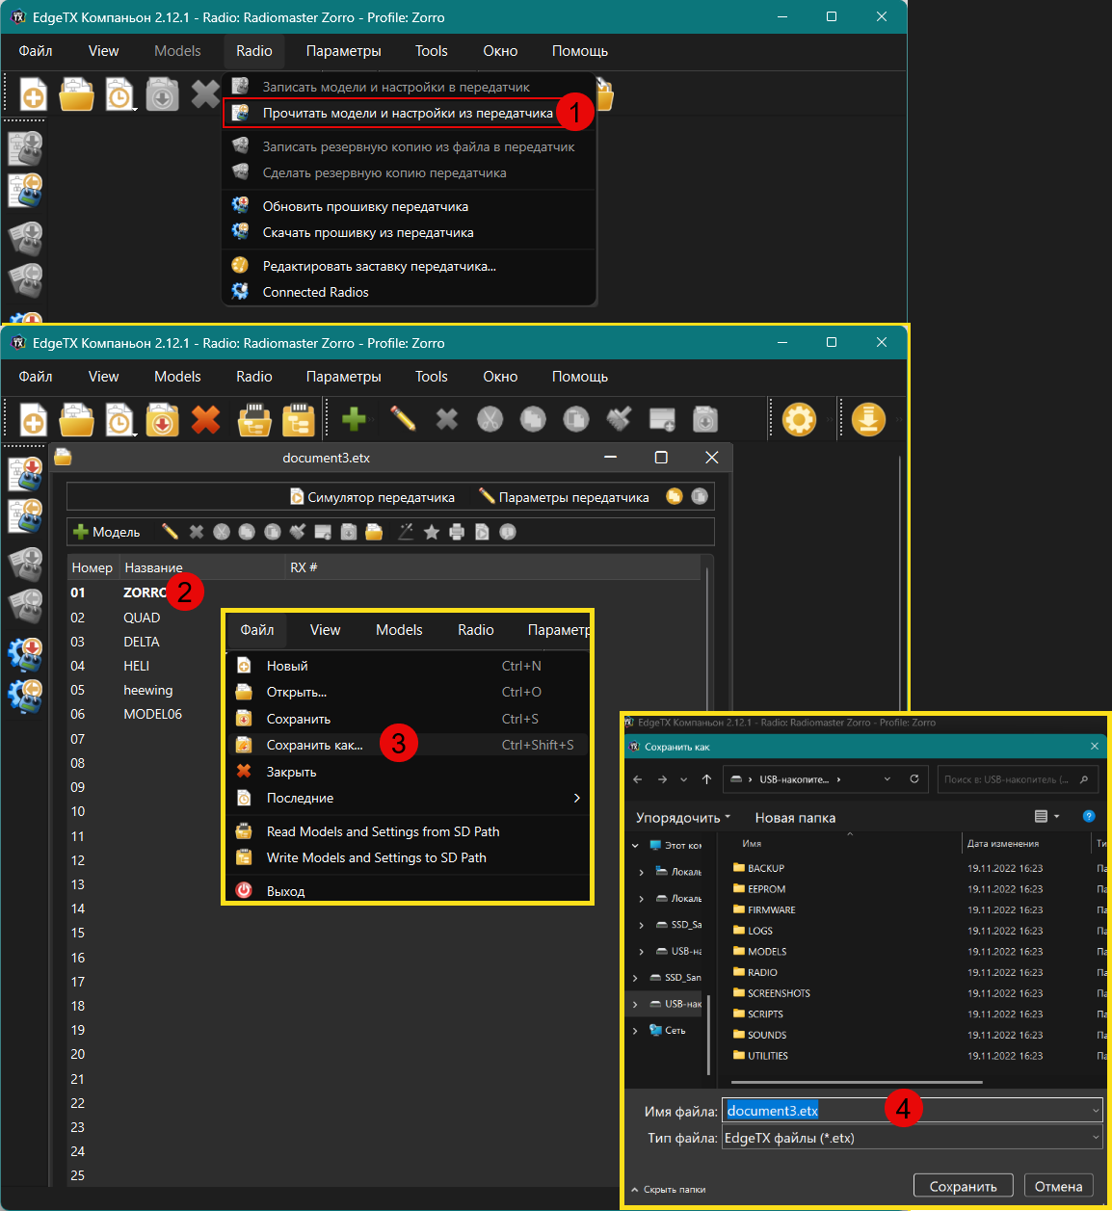Refresh the folder listing in the save dialog

click(914, 779)
